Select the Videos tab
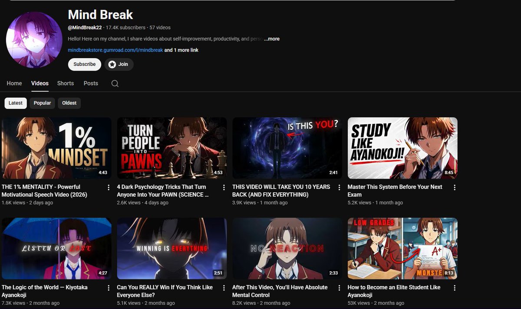Viewport: 521px width, 309px height. (x=40, y=83)
